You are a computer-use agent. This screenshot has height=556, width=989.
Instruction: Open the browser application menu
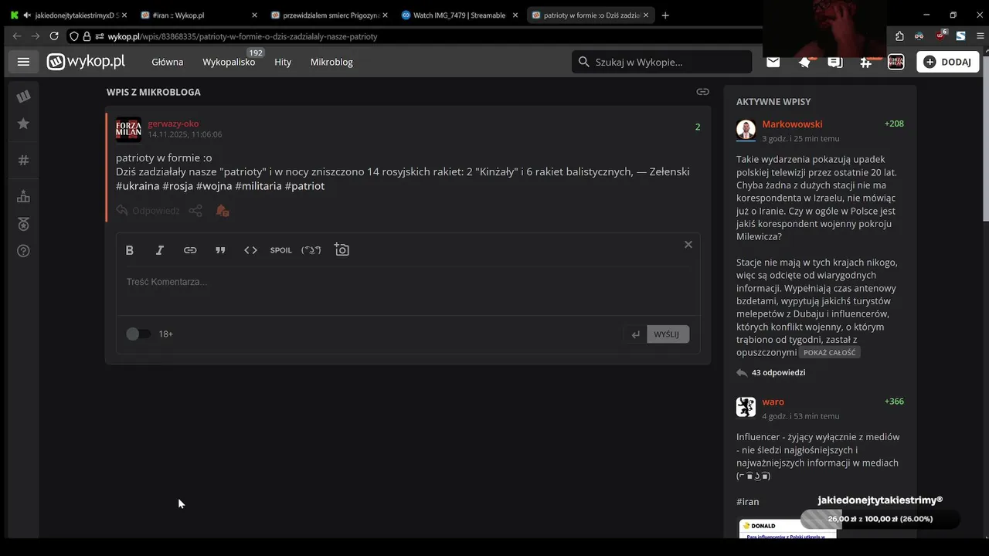[x=981, y=36]
